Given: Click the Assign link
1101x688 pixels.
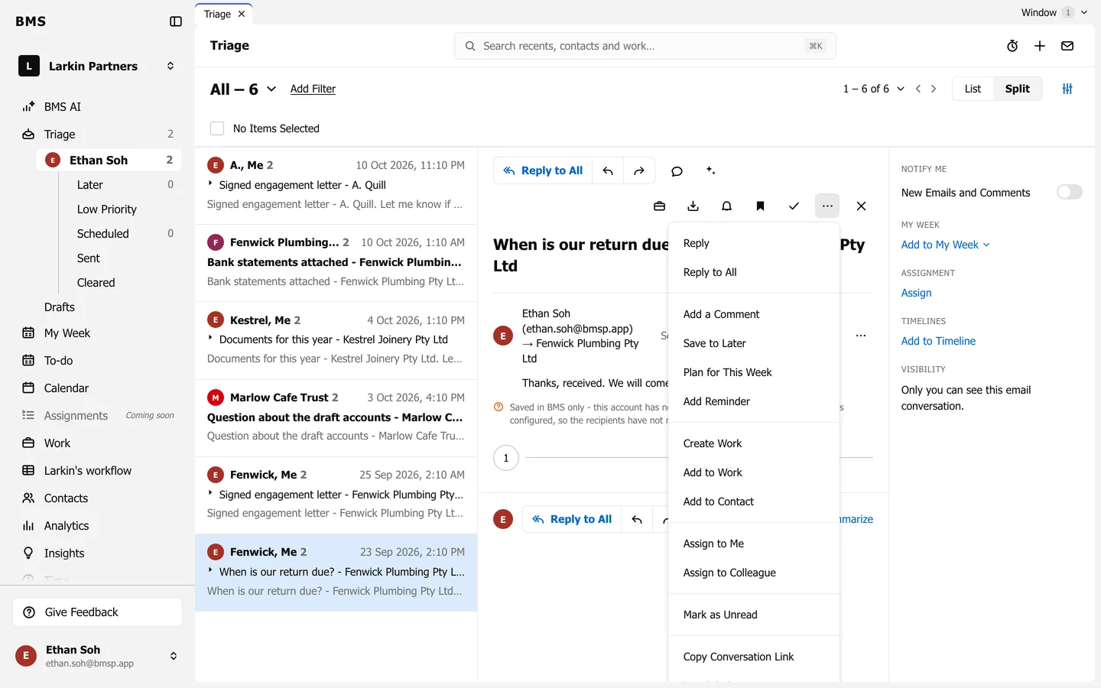Looking at the screenshot, I should [x=916, y=293].
